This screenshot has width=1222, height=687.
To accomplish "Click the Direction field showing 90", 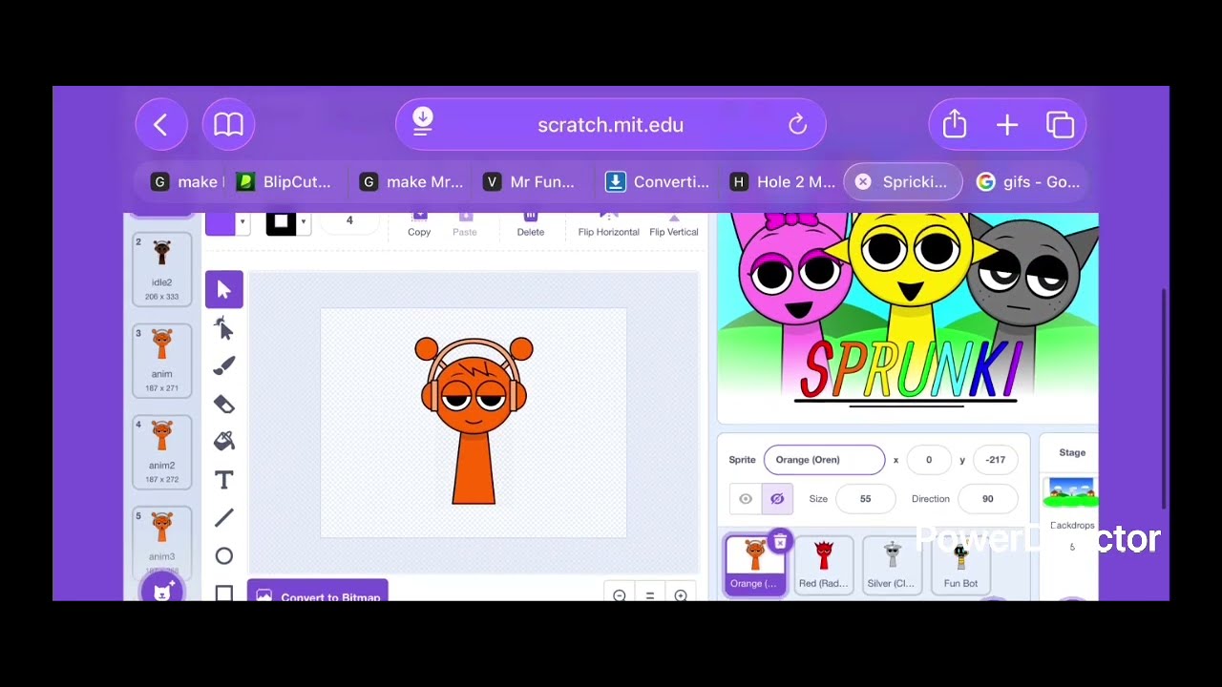I will [987, 499].
